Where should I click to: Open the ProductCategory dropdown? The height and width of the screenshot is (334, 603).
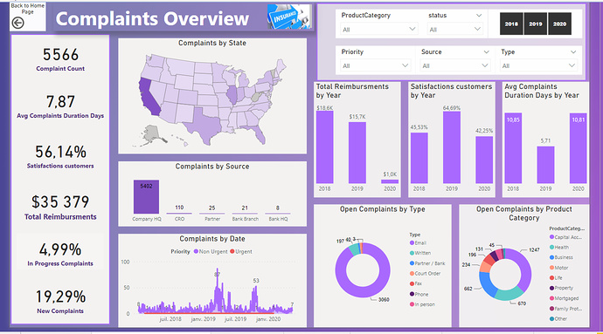[x=378, y=29]
